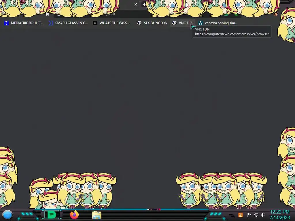
Task: Open a new browser tab with plus button
Action: tap(144, 4)
